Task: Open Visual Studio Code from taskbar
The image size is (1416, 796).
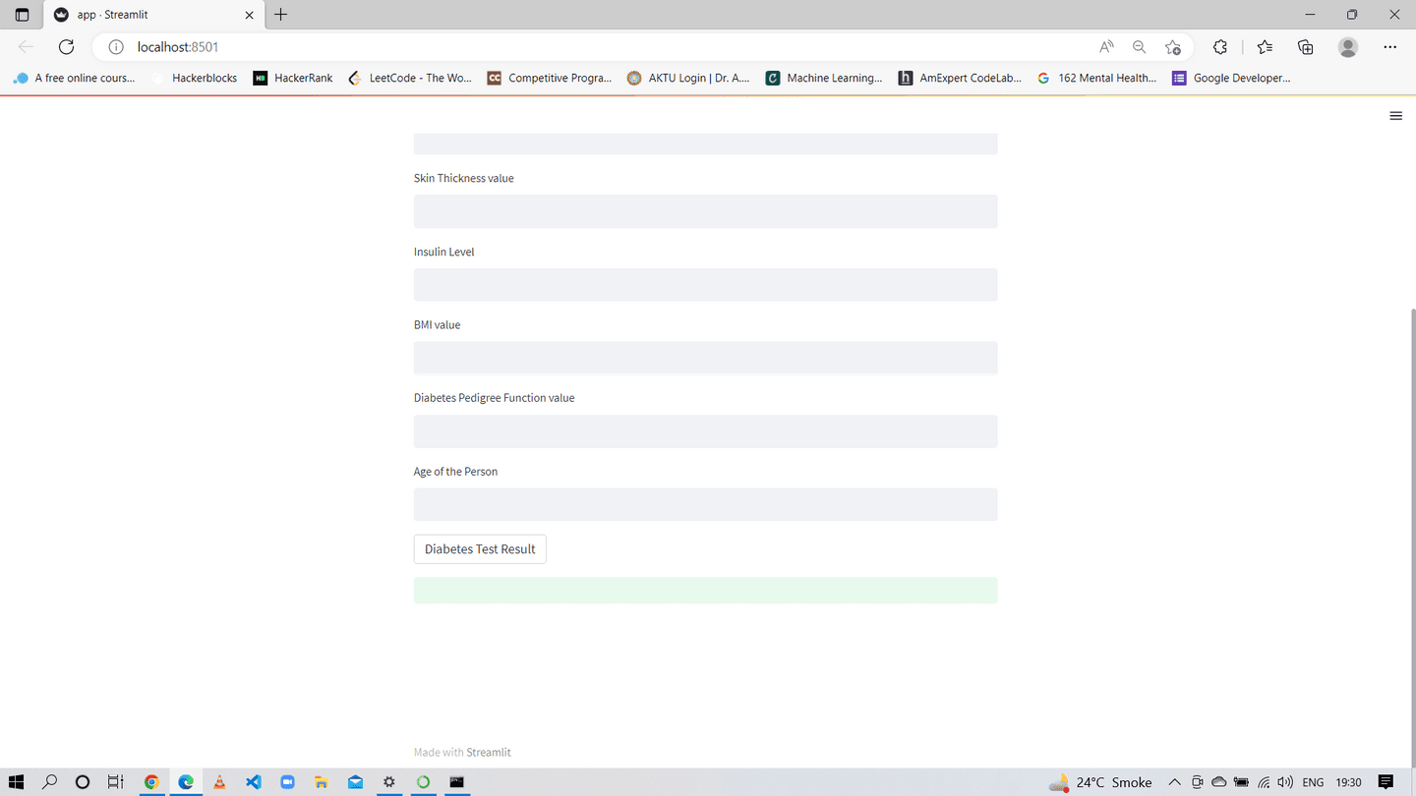Action: [x=254, y=782]
